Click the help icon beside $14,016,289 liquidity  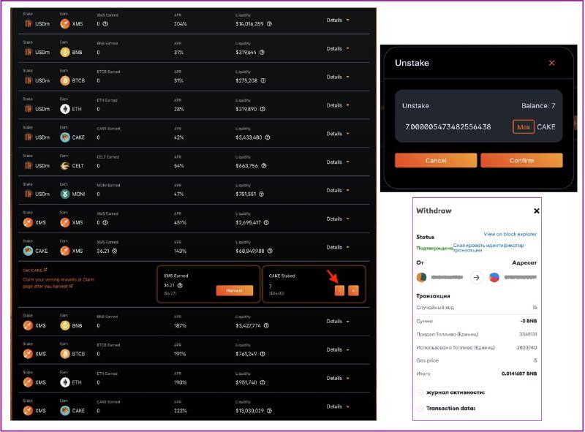click(269, 23)
